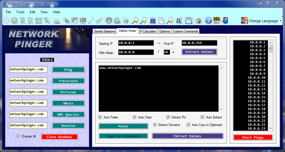Zoom in with the plus magnifier icon
The image size is (285, 152).
143,20
